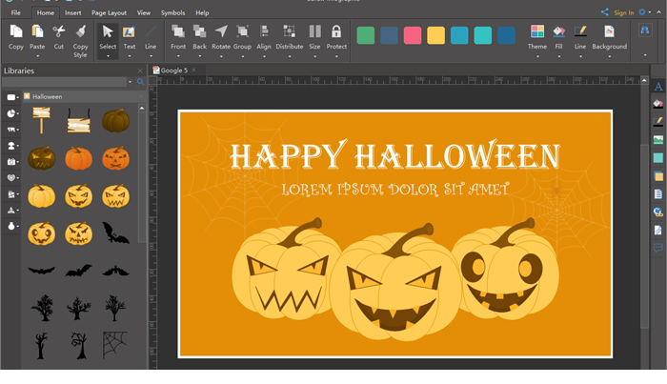Select the spider web library symbol

point(115,345)
